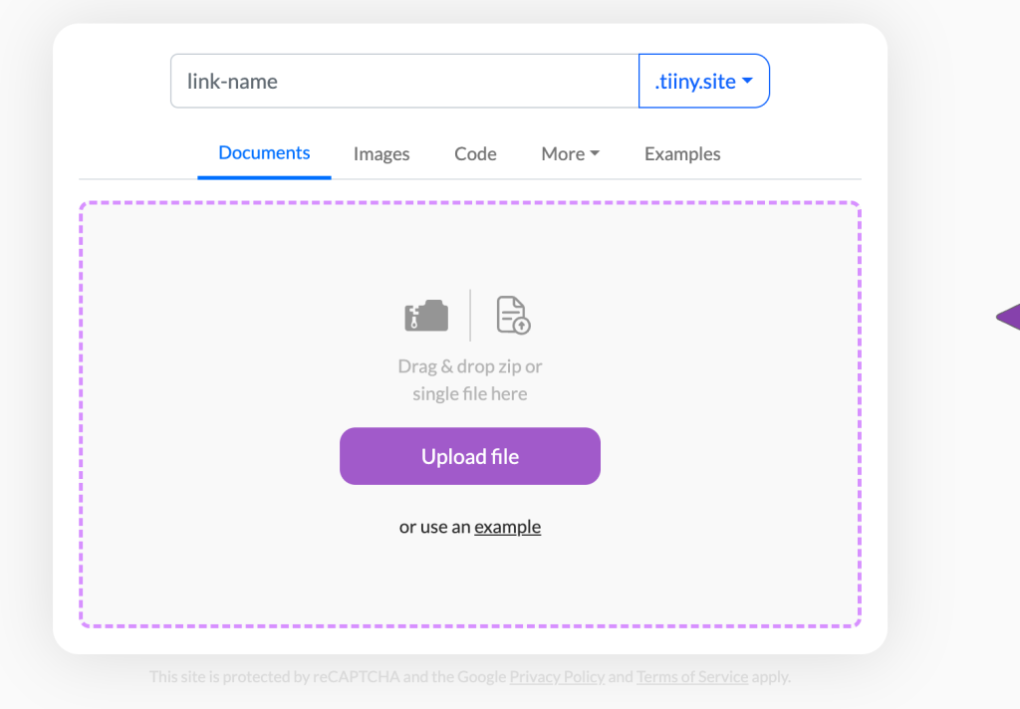Open the Examples tab

click(x=682, y=153)
